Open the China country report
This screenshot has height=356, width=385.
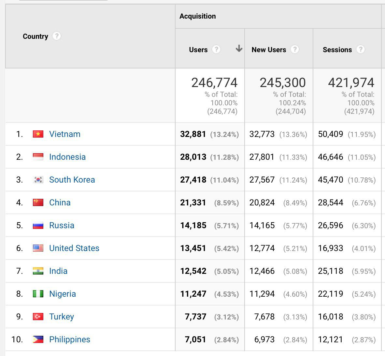(60, 202)
